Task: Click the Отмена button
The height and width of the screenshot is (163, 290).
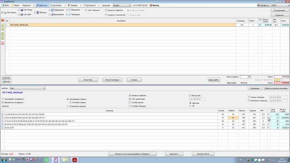Action: [134, 80]
